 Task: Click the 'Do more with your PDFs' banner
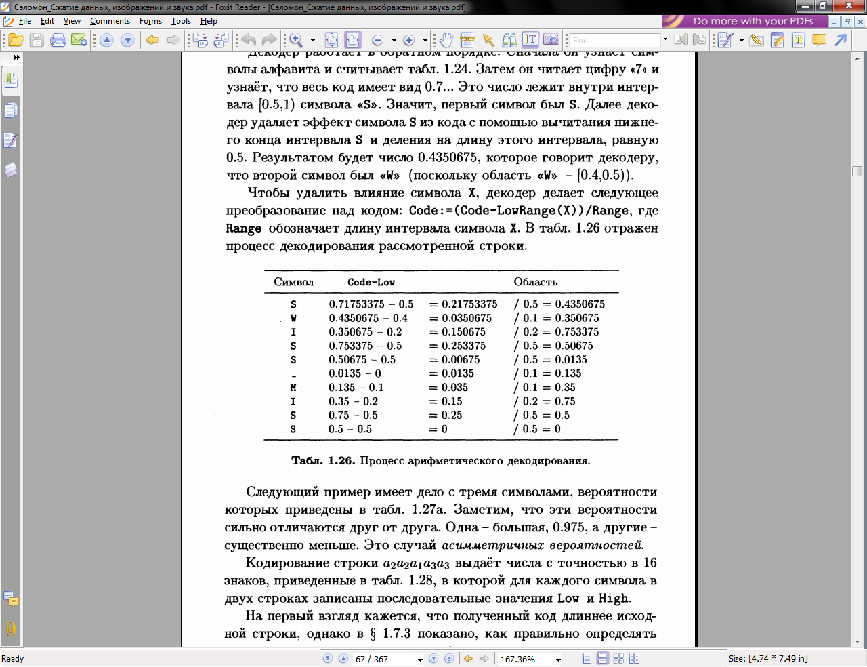coord(744,21)
